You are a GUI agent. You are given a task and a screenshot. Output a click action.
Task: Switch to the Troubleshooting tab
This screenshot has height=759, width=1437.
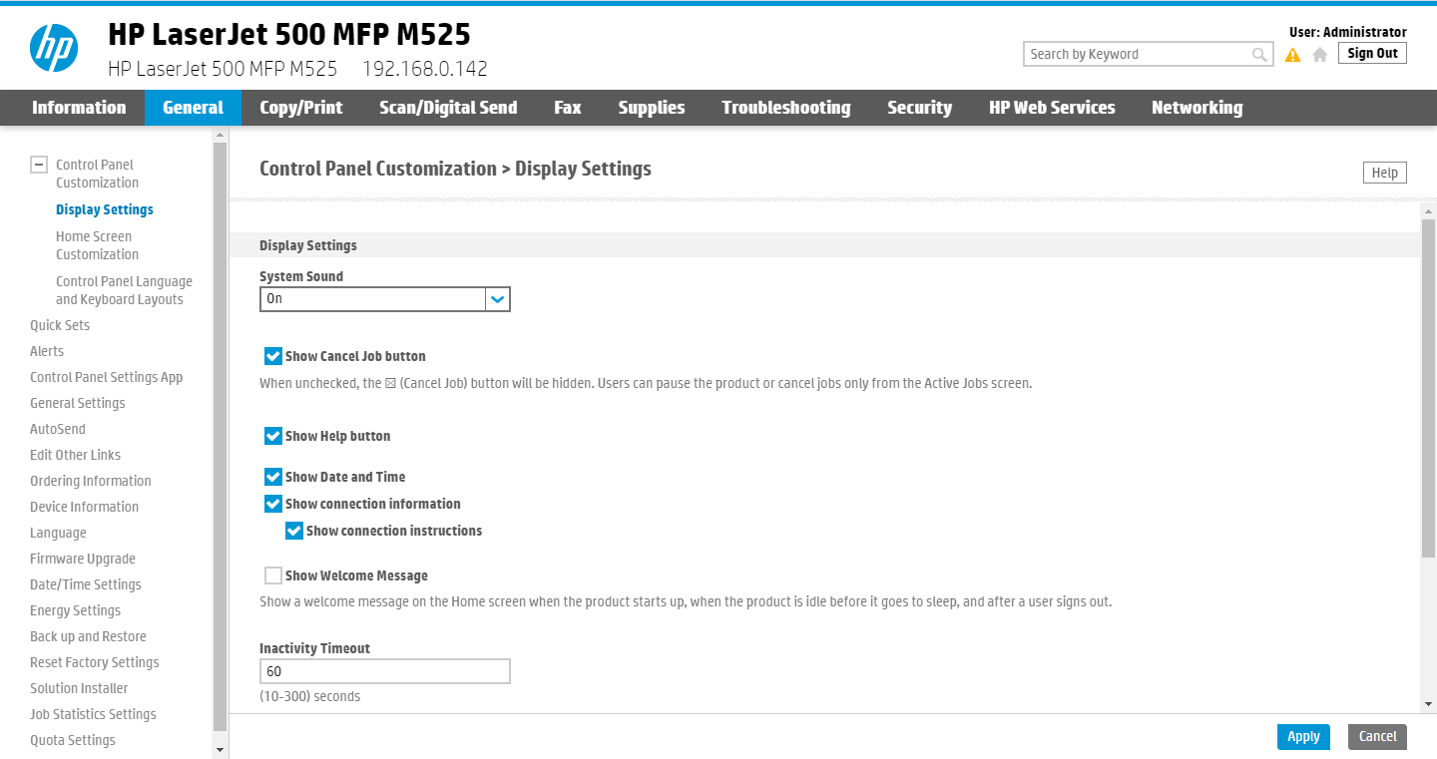pos(786,108)
